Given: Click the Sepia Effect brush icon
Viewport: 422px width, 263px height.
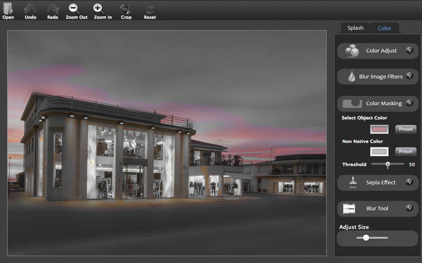Looking at the screenshot, I should [352, 183].
